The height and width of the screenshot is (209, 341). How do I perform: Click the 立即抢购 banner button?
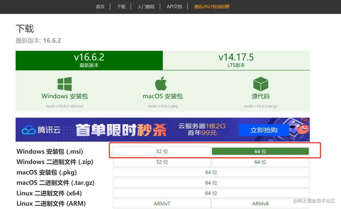pos(264,130)
